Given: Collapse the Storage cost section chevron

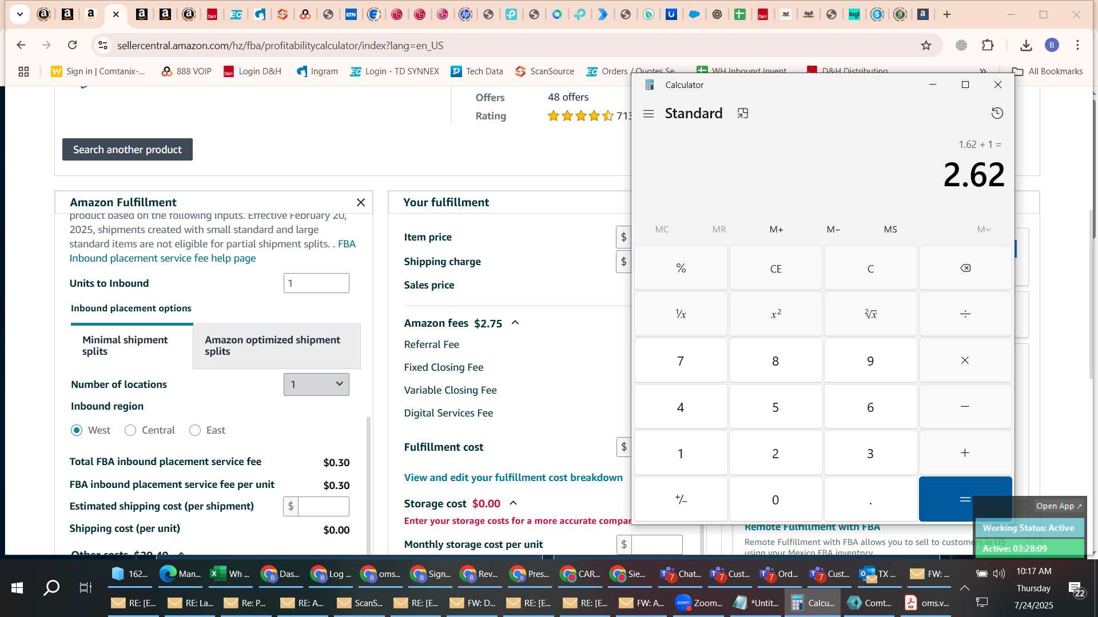Looking at the screenshot, I should pos(513,503).
